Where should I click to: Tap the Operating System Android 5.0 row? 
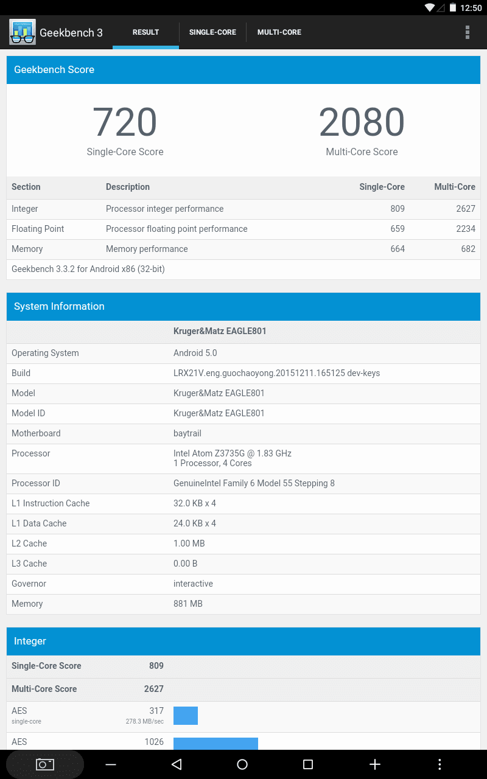point(243,354)
